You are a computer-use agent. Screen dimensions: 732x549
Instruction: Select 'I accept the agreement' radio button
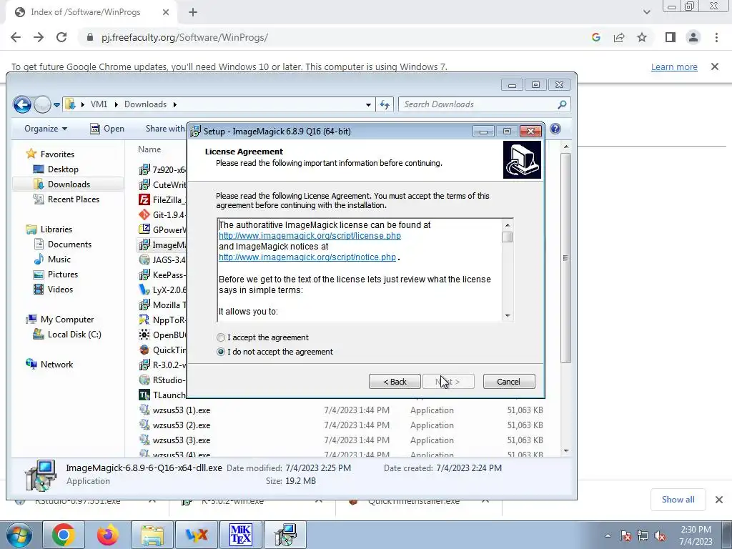point(222,337)
